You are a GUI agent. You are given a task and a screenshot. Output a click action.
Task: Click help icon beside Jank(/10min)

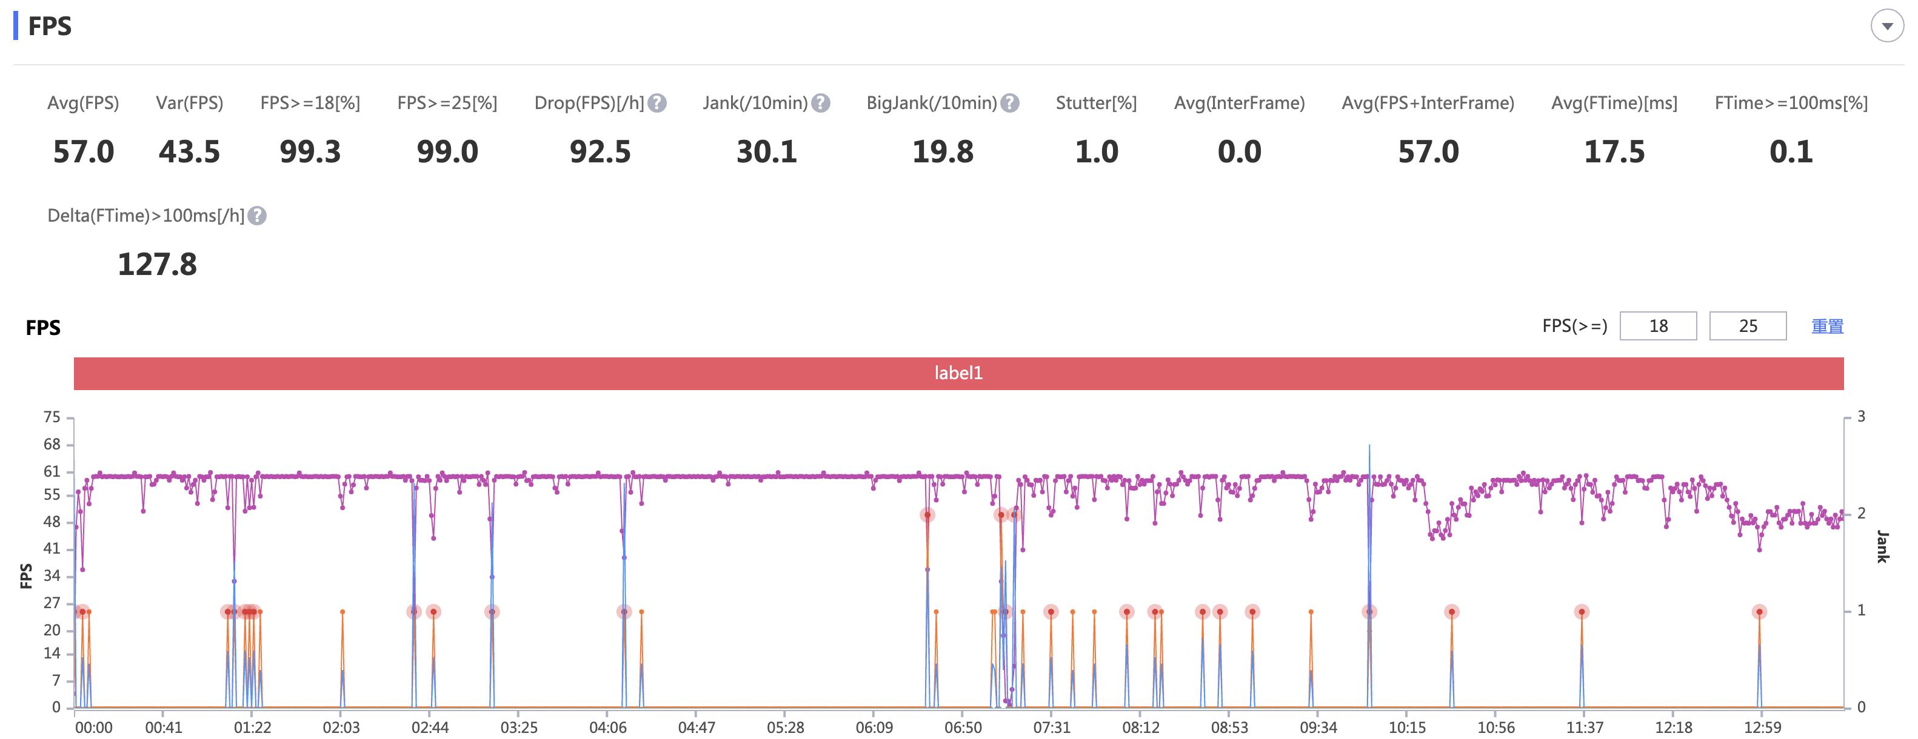point(821,104)
